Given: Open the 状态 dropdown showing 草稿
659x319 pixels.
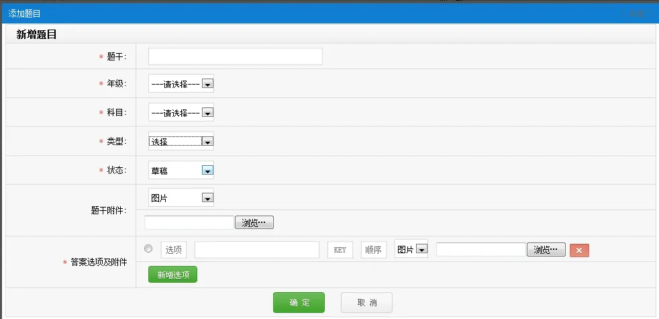Looking at the screenshot, I should 181,170.
